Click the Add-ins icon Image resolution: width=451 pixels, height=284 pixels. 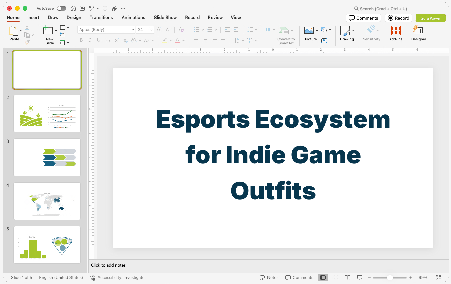[396, 31]
